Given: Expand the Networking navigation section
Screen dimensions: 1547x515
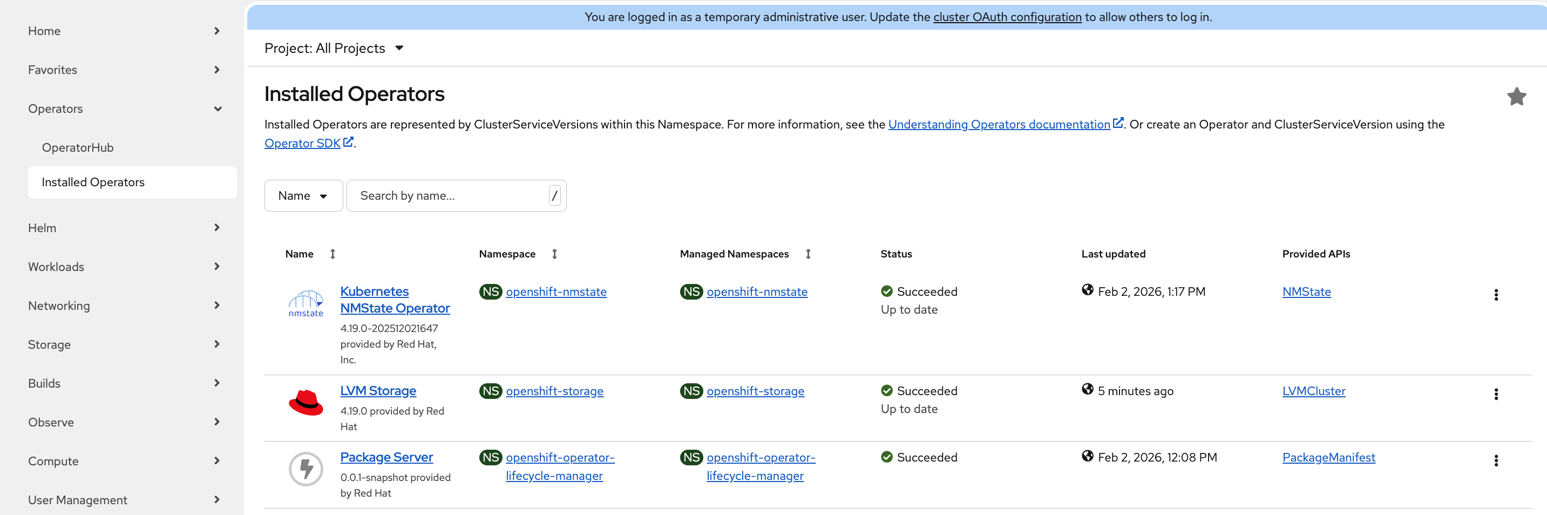Looking at the screenshot, I should [x=124, y=305].
